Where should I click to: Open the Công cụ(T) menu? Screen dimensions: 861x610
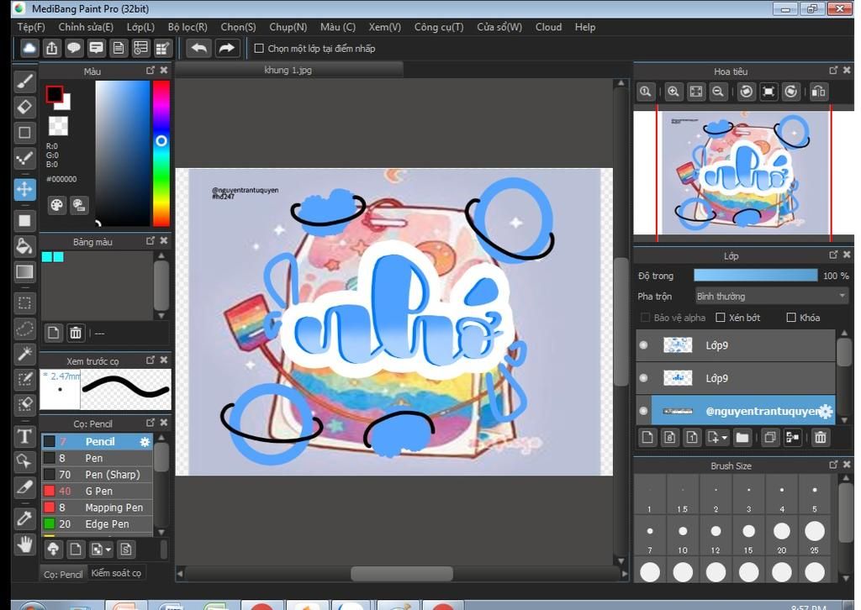(x=439, y=27)
